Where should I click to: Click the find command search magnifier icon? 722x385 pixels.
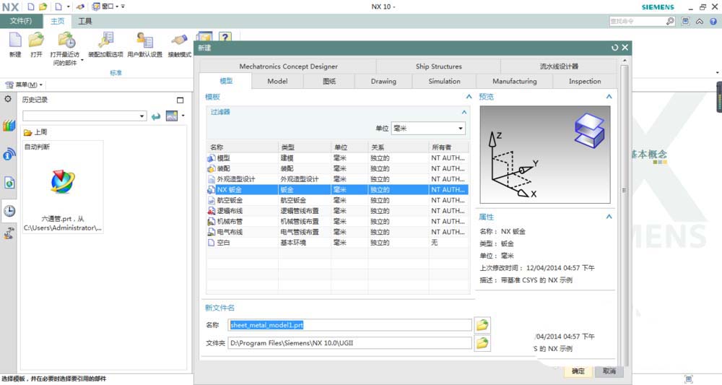point(670,21)
